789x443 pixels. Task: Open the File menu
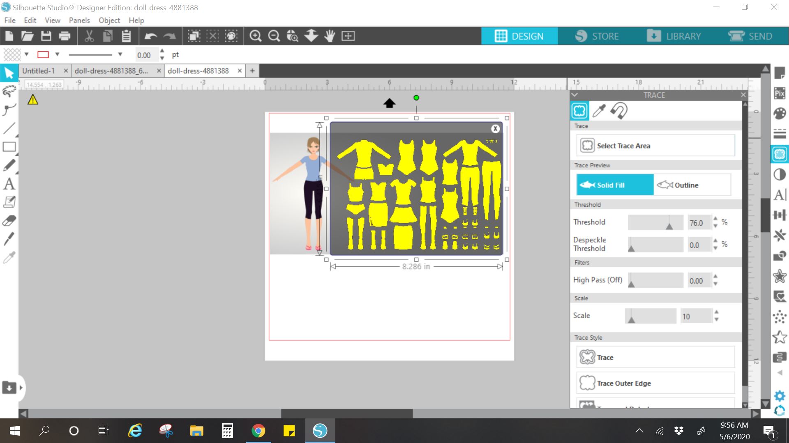click(x=10, y=21)
